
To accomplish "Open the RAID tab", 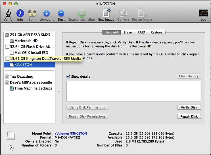I will click(x=141, y=32).
